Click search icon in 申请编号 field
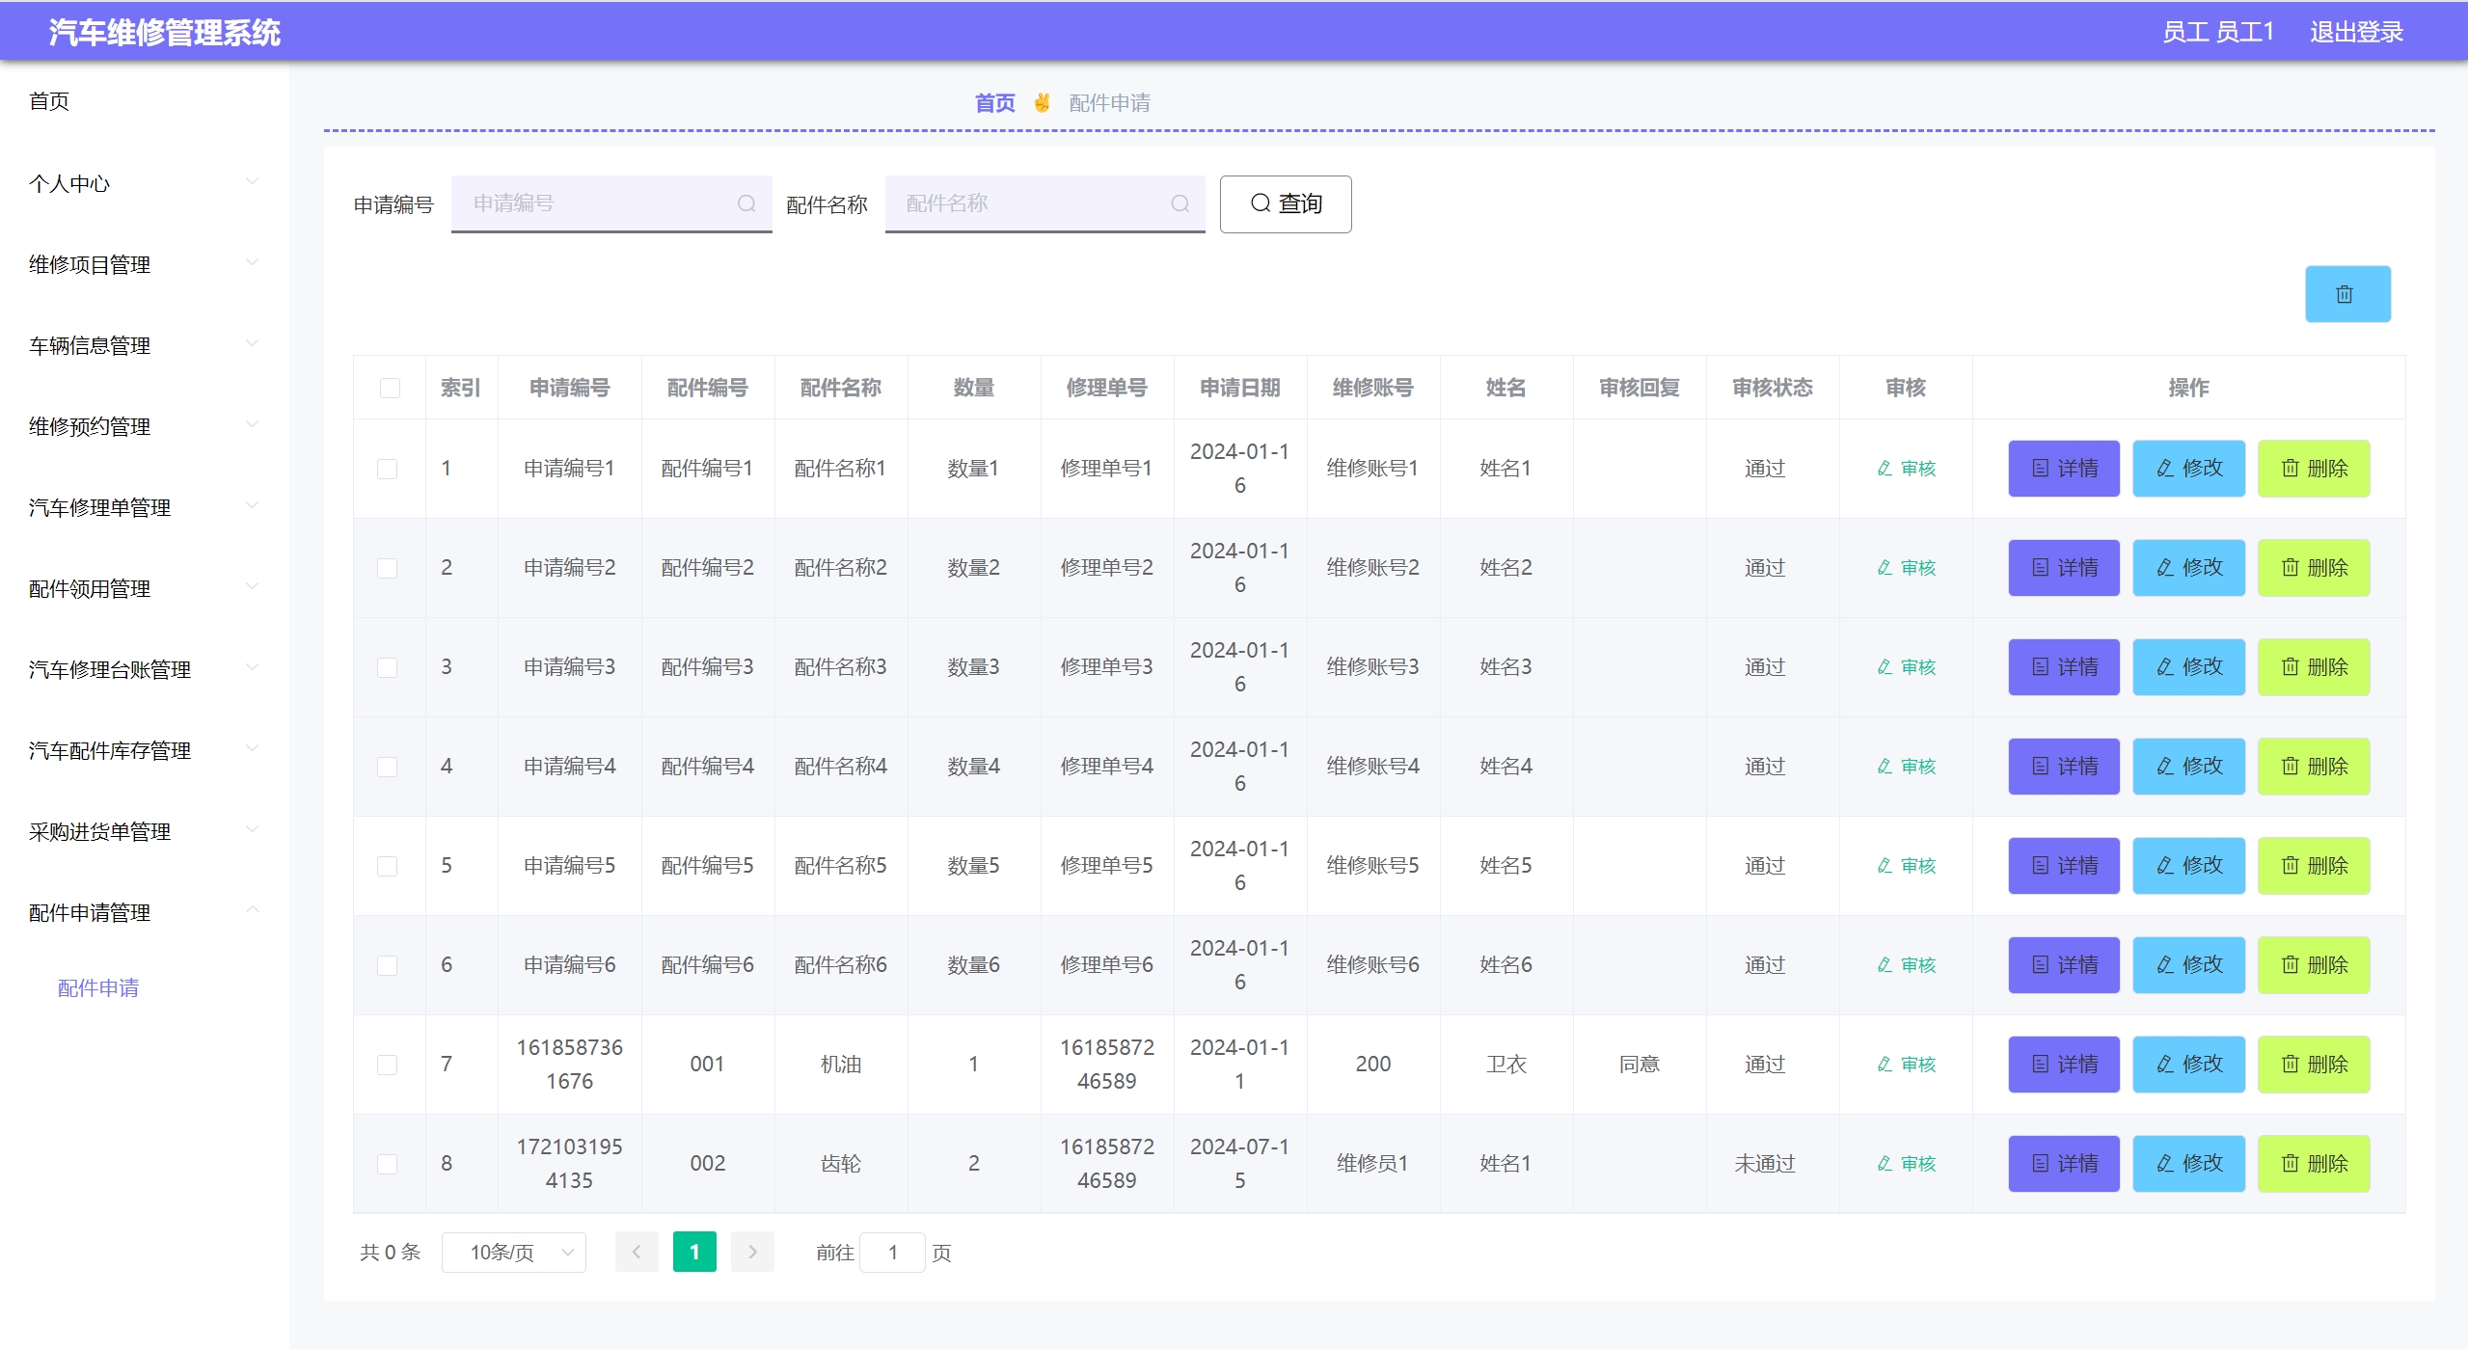Viewport: 2468px width, 1349px height. point(746,203)
